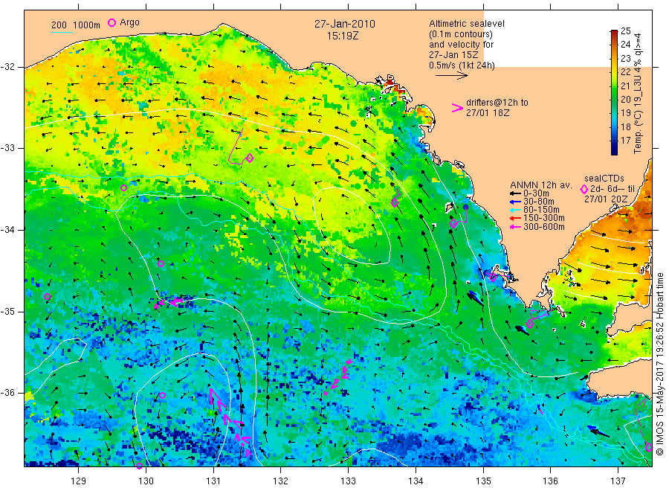Click the dark blue dot marker near 134.7E, 33.7S
The image size is (669, 491).
click(x=465, y=207)
